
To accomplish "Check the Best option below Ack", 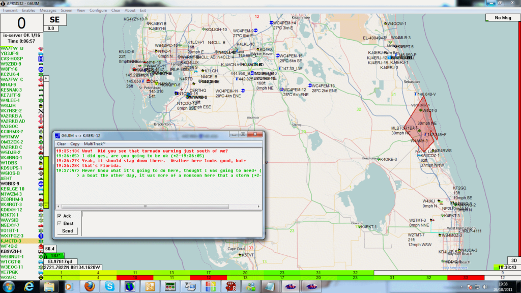I will 59,223.
